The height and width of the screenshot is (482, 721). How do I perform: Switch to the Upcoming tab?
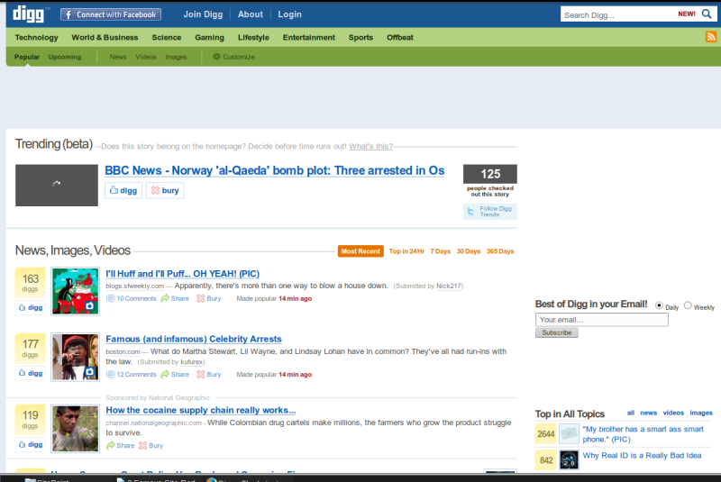click(65, 57)
